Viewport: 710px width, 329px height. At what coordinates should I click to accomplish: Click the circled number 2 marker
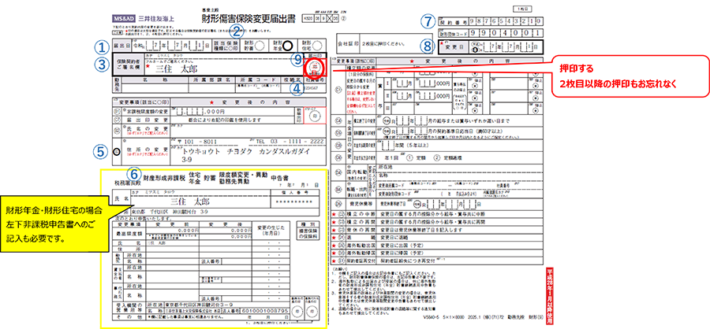[236, 30]
